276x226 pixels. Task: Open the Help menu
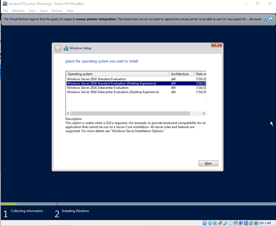70,11
